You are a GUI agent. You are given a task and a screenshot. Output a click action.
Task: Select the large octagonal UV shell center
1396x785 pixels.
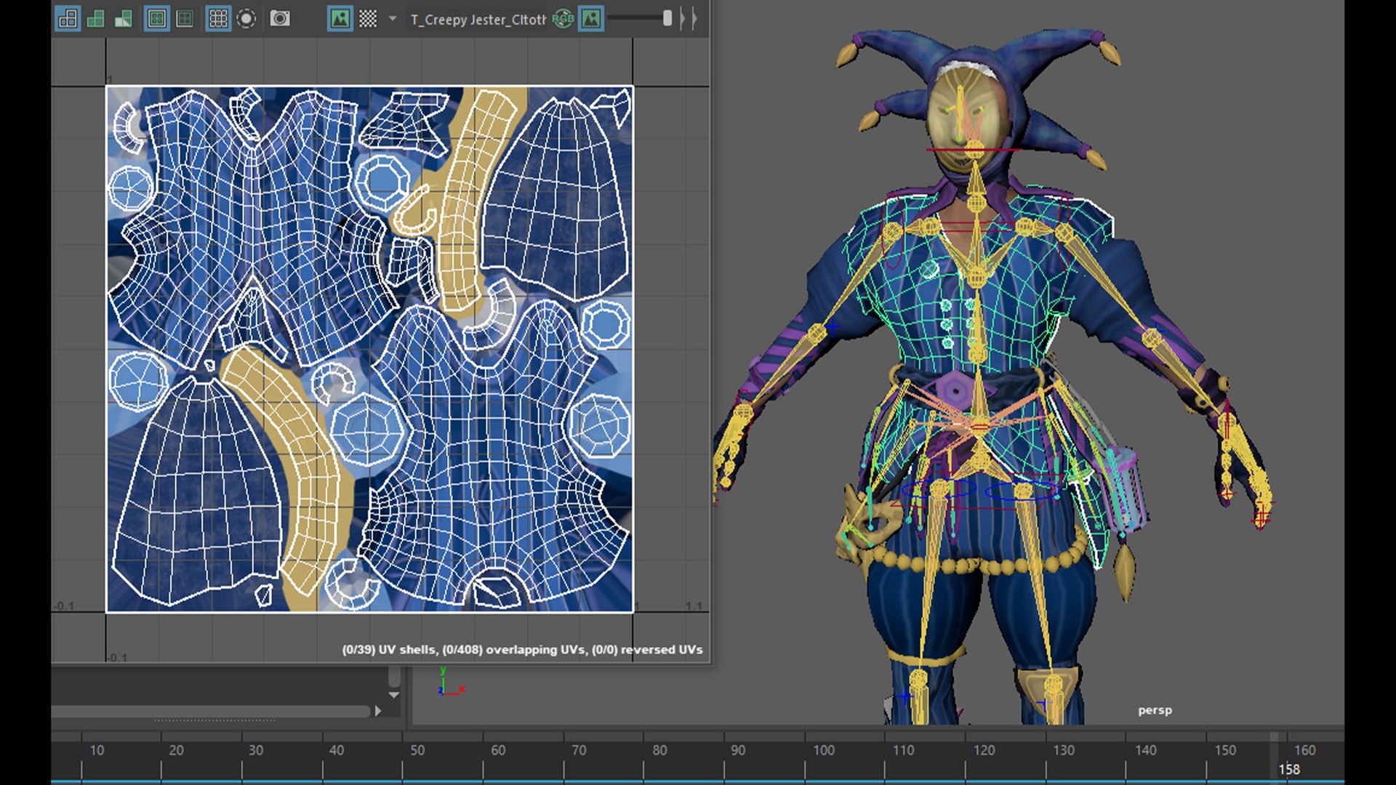pos(368,430)
